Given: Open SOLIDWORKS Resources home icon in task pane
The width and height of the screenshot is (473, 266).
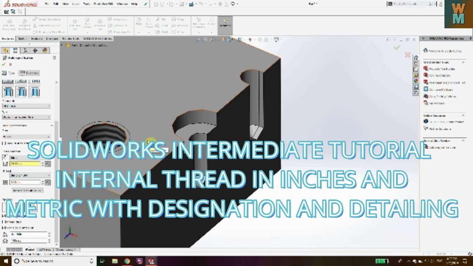Looking at the screenshot, I should click(416, 57).
